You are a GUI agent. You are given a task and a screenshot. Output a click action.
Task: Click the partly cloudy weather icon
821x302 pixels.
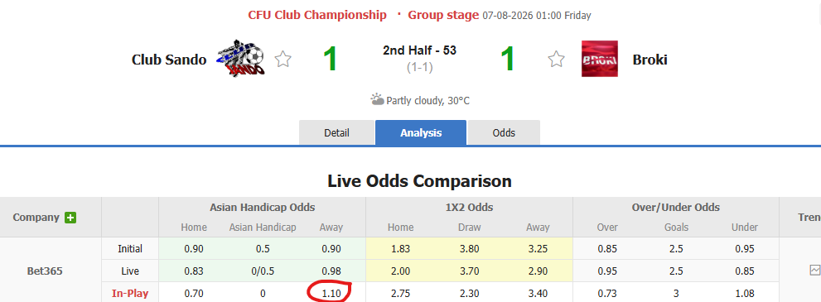(x=377, y=99)
